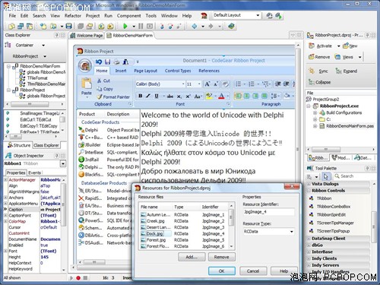
Task: Click the Grow Font icon
Action: (207, 84)
